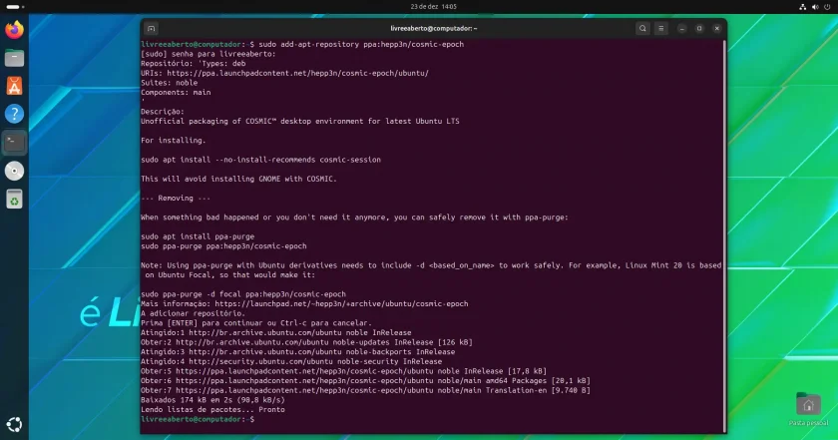Click the terminal vertical scrollbar
Image resolution: width=838 pixels, height=440 pixels.
click(x=724, y=235)
